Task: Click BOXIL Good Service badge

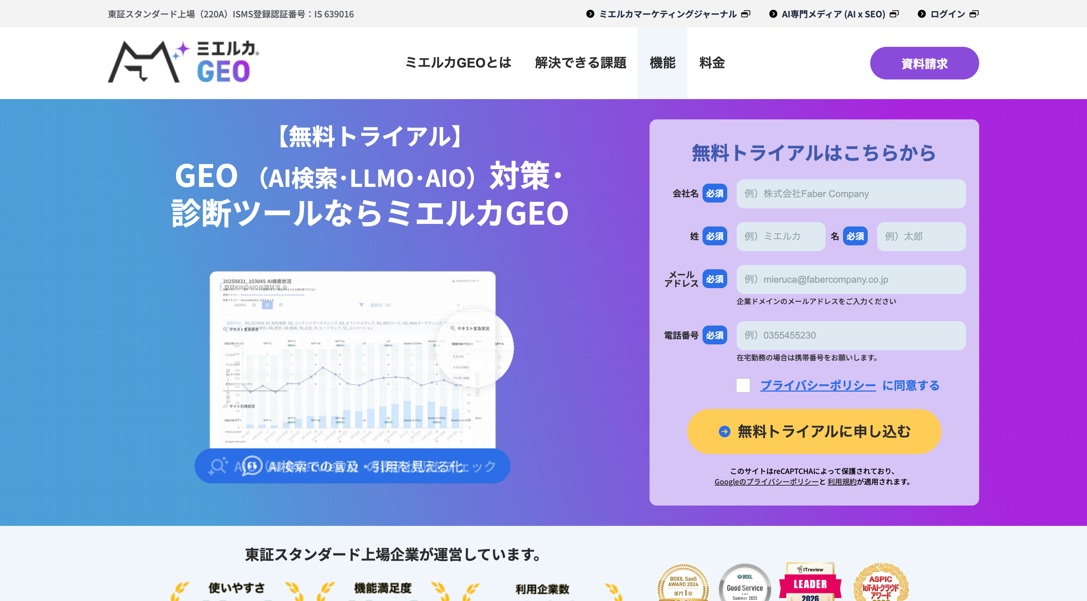Action: point(745,582)
